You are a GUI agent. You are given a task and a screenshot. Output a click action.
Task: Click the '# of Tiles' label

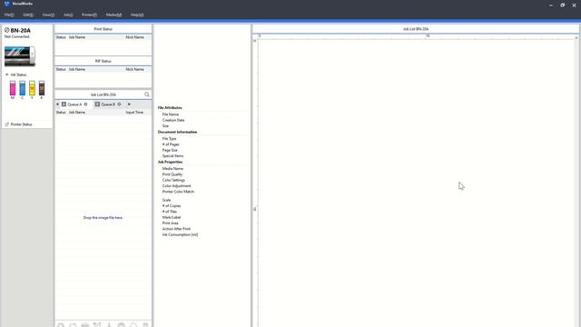click(170, 212)
